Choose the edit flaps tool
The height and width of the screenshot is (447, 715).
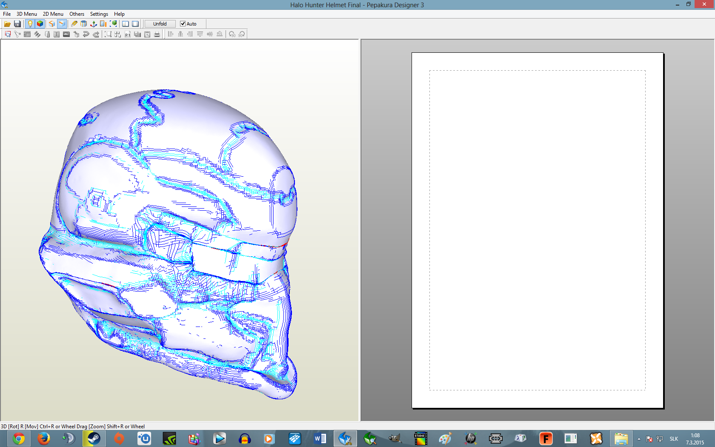pos(27,34)
